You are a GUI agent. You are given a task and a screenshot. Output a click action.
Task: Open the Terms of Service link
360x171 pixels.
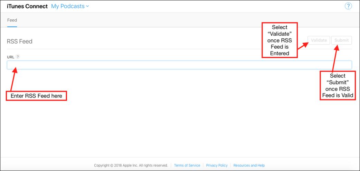click(187, 165)
